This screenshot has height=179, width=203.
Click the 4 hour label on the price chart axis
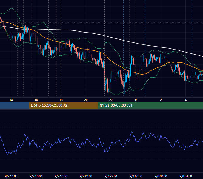point(186,100)
